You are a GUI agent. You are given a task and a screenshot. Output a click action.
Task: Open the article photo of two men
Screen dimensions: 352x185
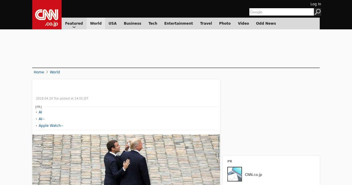coord(126,160)
